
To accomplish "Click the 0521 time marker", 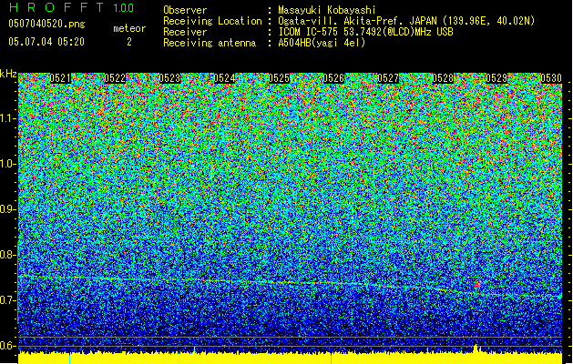I will [60, 78].
